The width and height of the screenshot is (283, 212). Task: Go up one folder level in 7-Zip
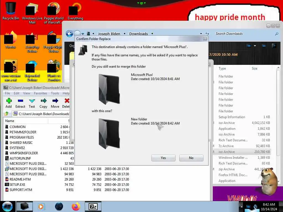point(7,114)
